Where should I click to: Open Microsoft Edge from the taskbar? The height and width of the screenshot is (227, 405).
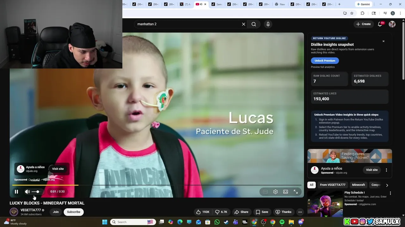tap(180, 222)
